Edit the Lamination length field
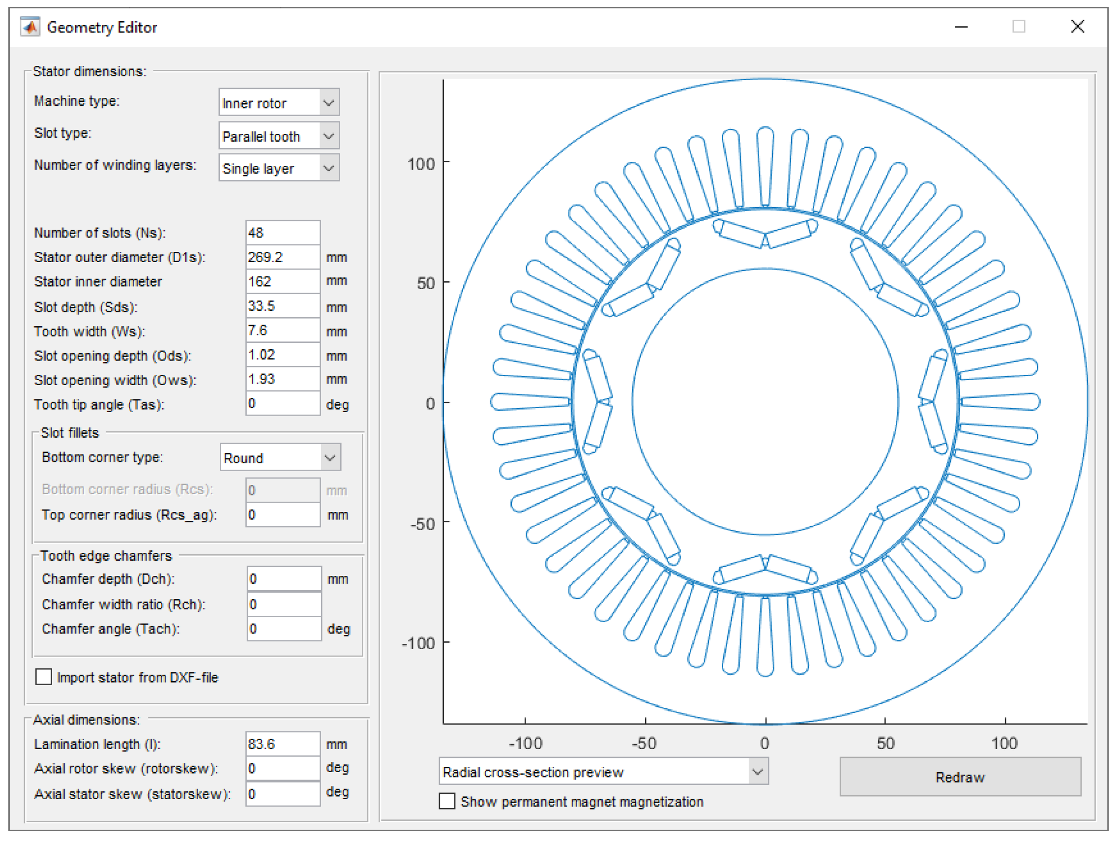This screenshot has height=842, width=1119. click(x=282, y=744)
